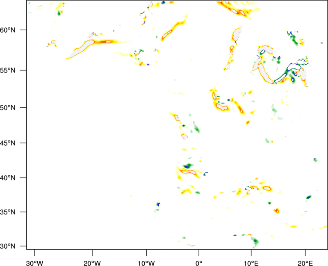Click the 60°N latitude label
This screenshot has height=266, width=328.
[8, 30]
